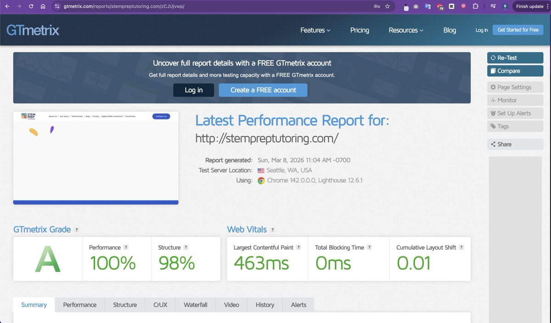Open the CapCut extension icon
Screen dimensions: 551x323
[452, 6]
